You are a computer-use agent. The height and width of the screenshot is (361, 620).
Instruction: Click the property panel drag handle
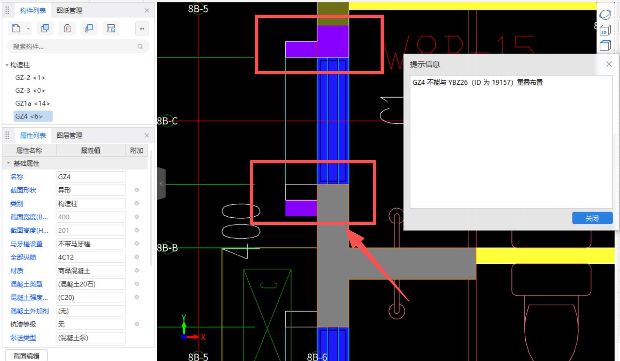pyautogui.click(x=7, y=135)
